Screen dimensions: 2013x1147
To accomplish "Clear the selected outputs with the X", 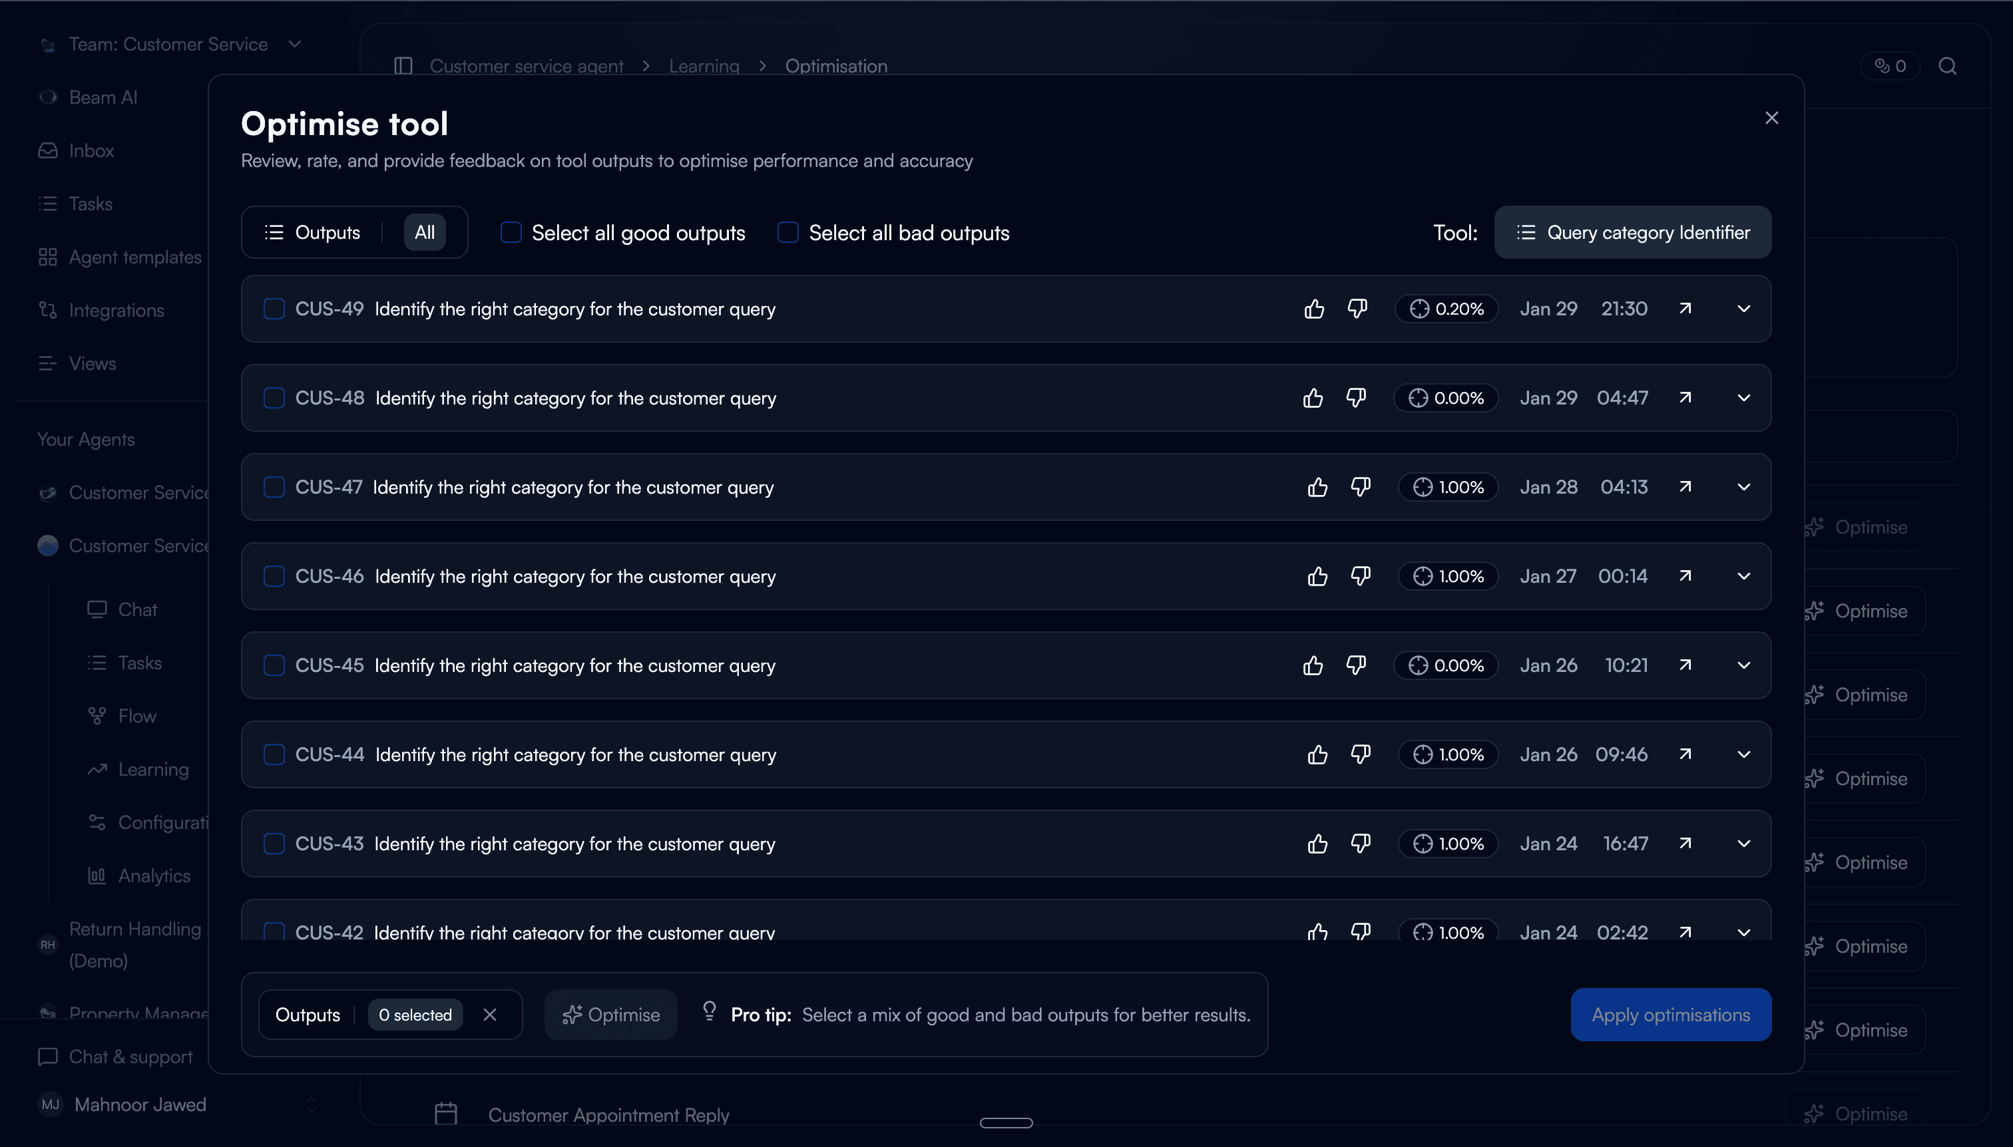I will point(490,1014).
